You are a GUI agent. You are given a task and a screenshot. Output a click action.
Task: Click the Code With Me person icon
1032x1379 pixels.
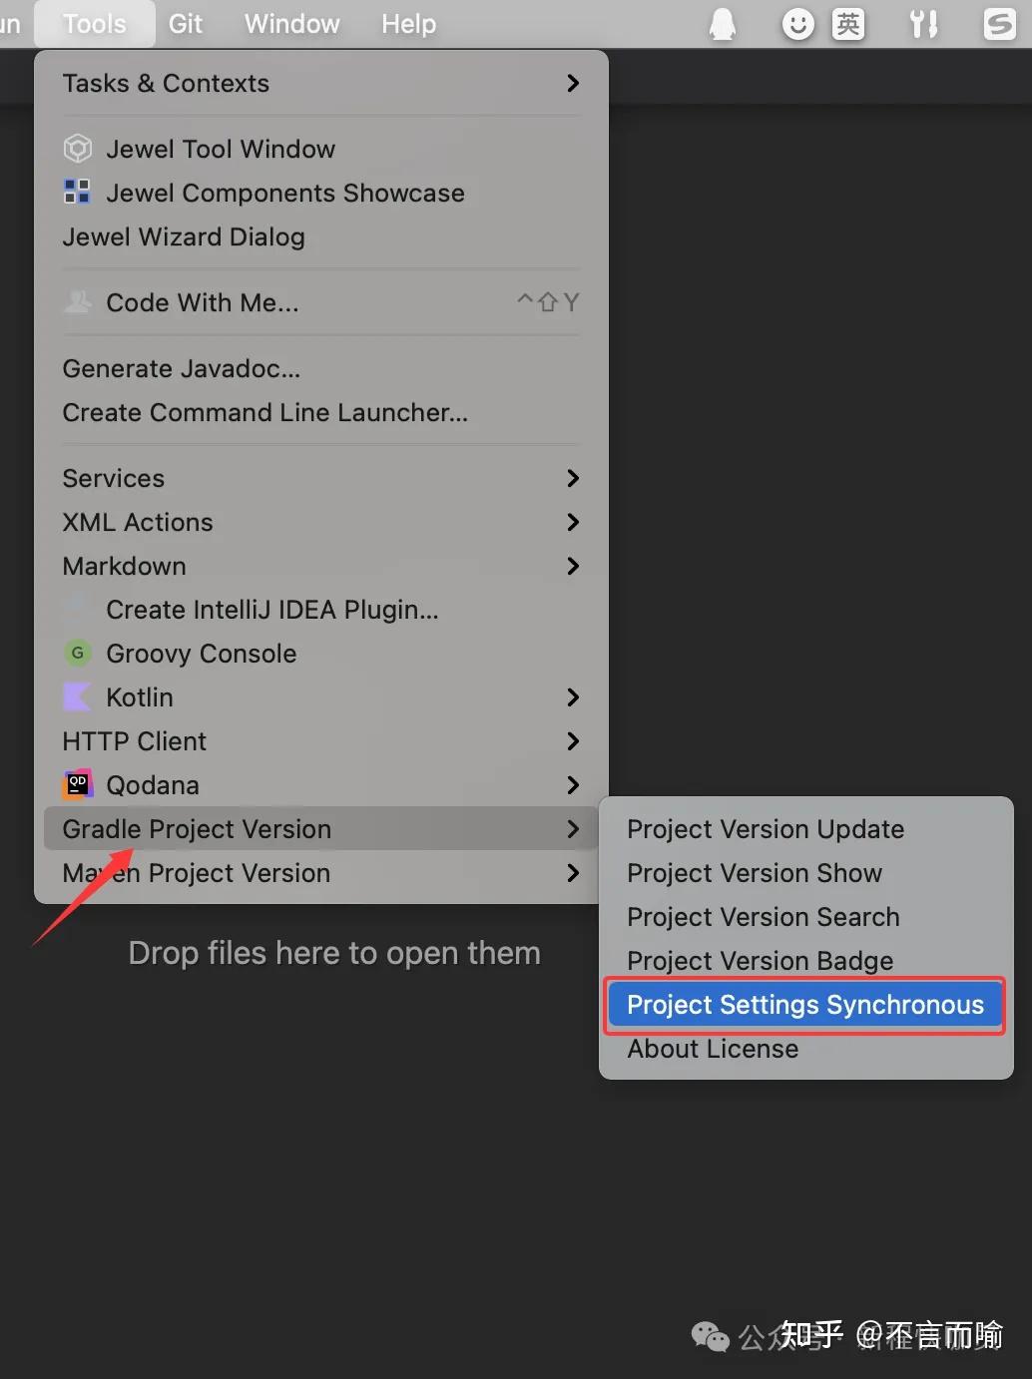pos(77,301)
